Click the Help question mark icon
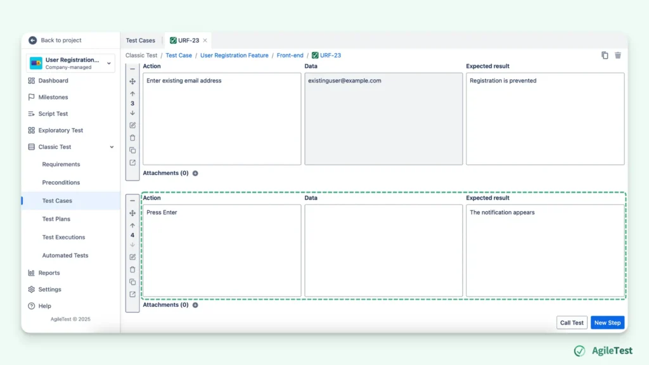This screenshot has width=649, height=365. [32, 306]
